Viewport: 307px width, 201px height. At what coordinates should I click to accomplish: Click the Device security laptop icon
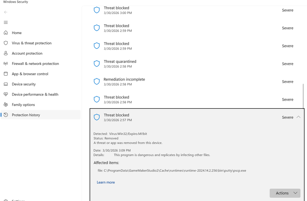5,84
